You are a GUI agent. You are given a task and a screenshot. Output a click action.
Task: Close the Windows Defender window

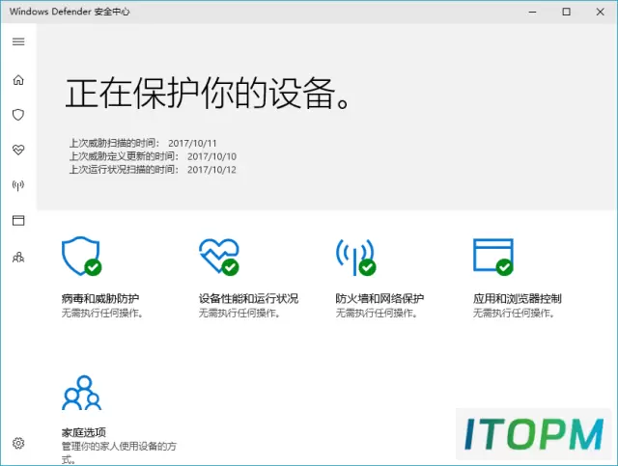point(600,12)
